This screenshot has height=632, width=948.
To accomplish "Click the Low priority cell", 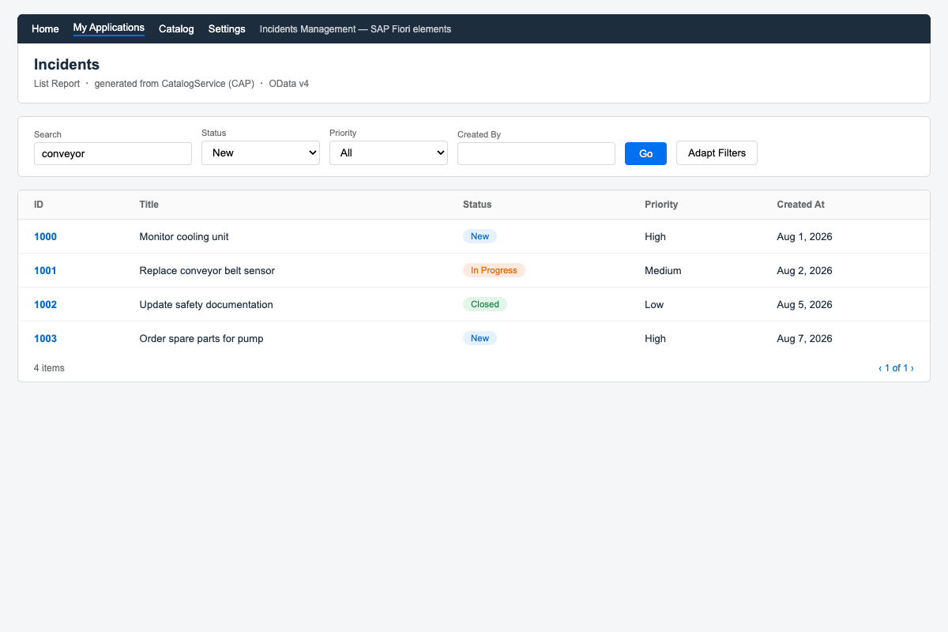I will [654, 304].
